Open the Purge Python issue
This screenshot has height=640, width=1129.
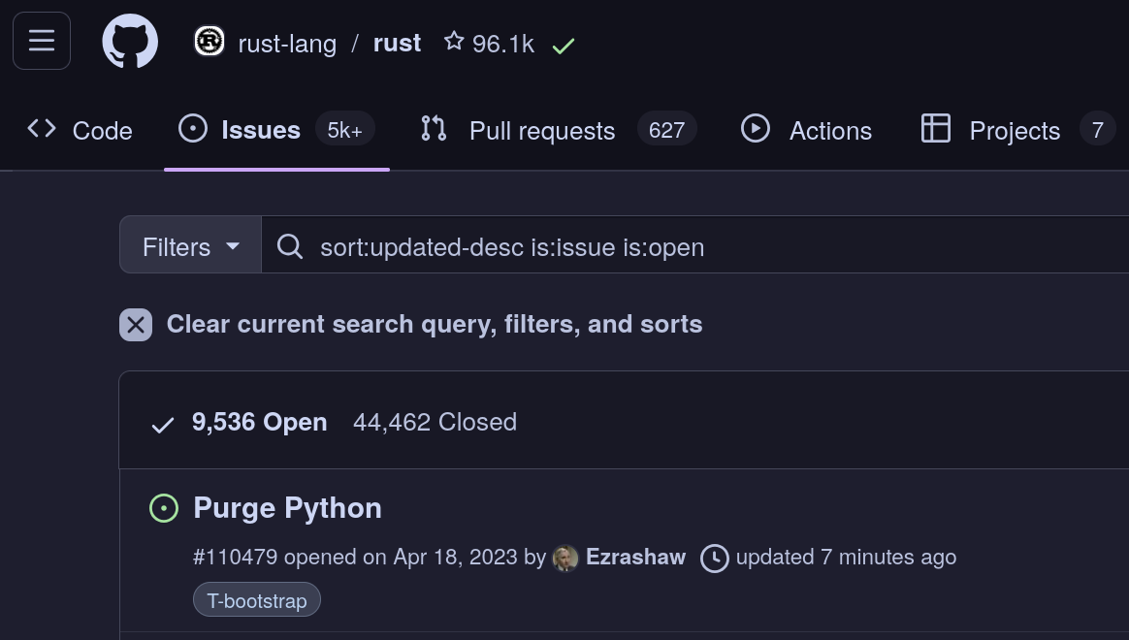[287, 508]
